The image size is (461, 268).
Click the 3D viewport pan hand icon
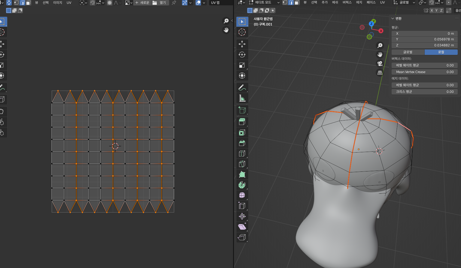[380, 55]
